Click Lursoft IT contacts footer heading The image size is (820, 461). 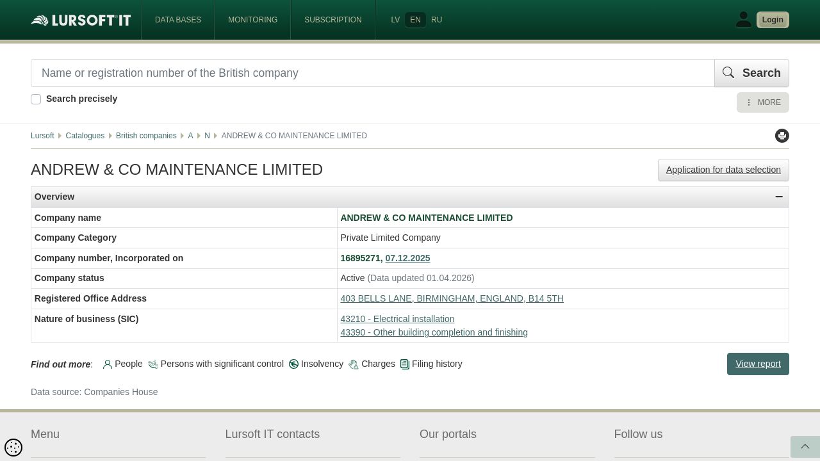pos(272,434)
